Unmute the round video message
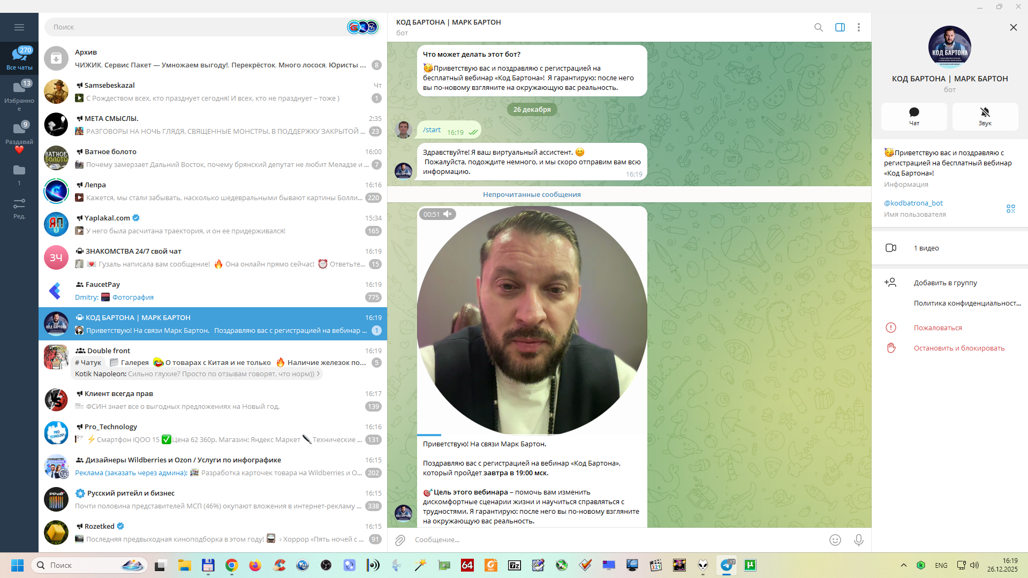Screen dimensions: 1028x578 [448, 214]
